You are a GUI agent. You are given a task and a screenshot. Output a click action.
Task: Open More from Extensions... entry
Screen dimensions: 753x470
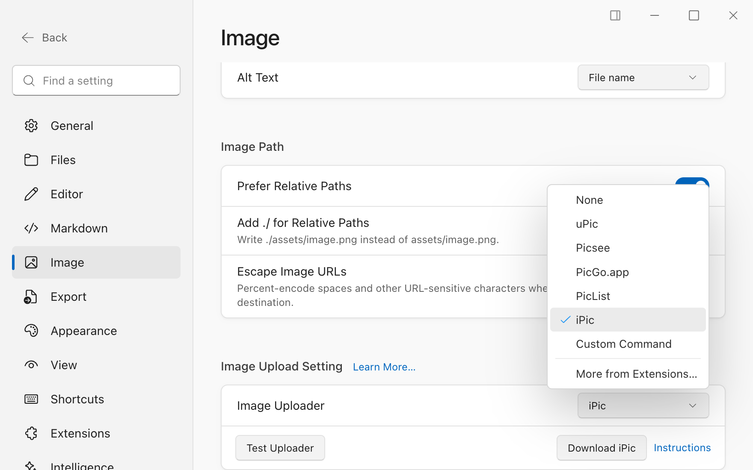click(x=628, y=374)
